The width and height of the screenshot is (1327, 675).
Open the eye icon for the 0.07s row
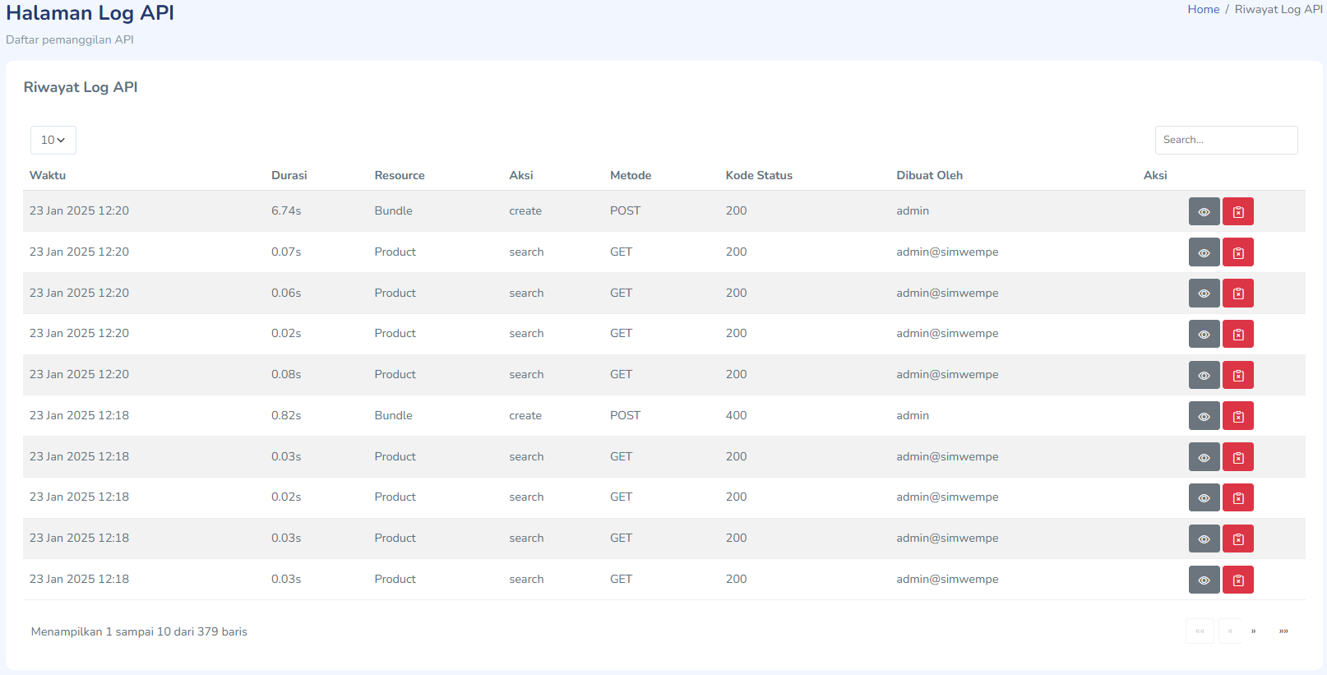(1204, 252)
